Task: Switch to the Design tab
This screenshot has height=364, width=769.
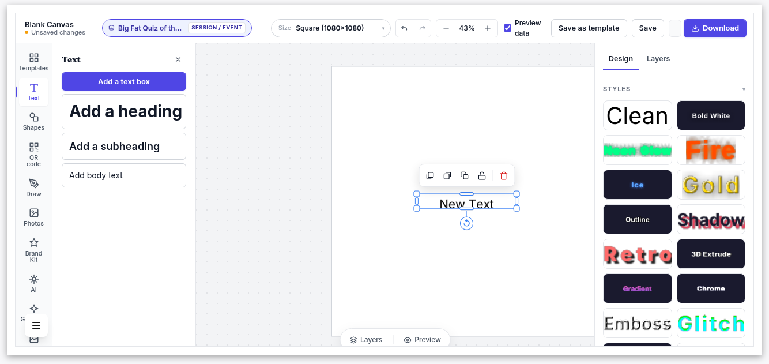Action: (621, 59)
